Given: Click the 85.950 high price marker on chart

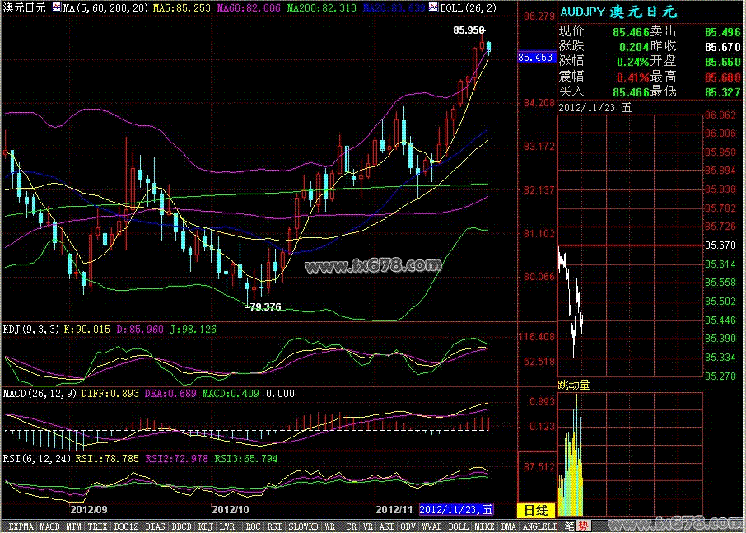Looking at the screenshot, I should pos(468,30).
